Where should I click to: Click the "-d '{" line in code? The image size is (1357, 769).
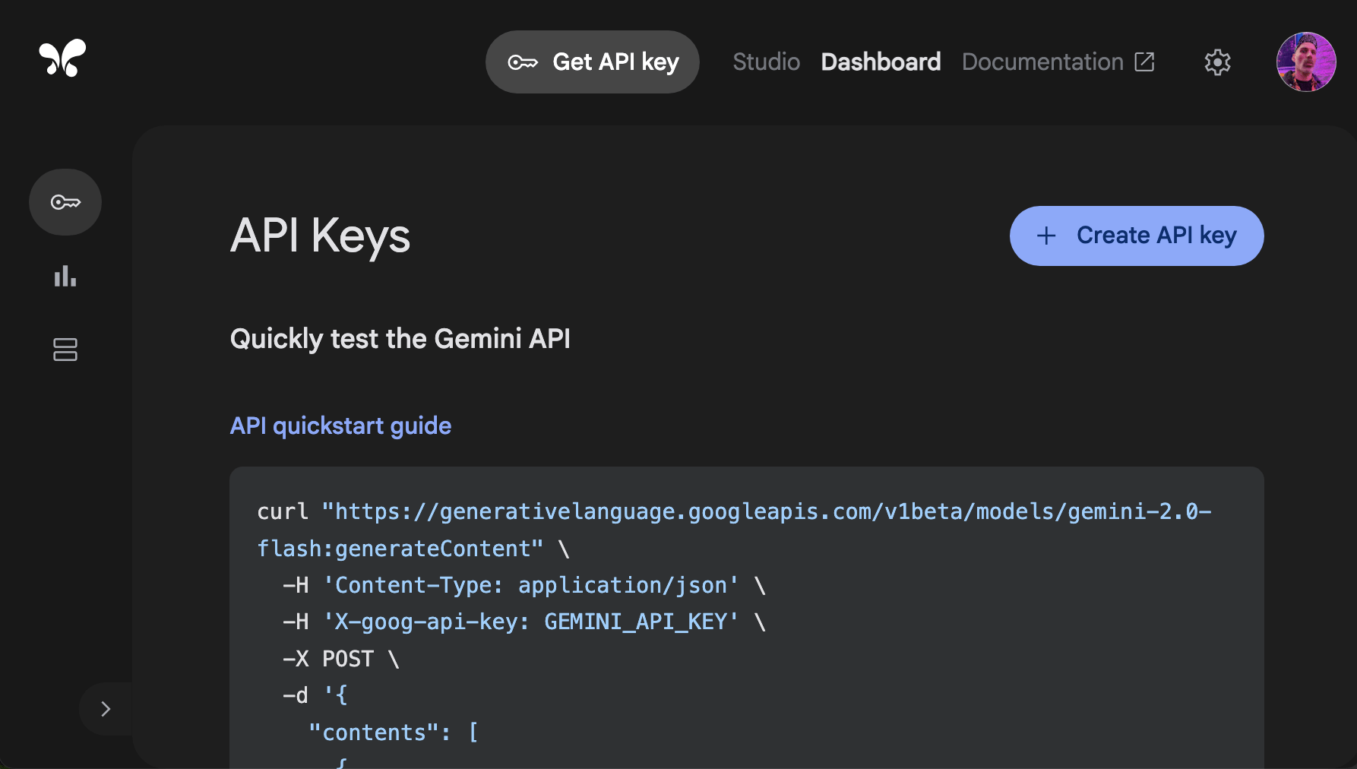(x=315, y=695)
